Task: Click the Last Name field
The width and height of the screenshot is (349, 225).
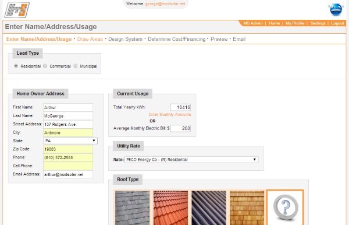Action: point(68,116)
